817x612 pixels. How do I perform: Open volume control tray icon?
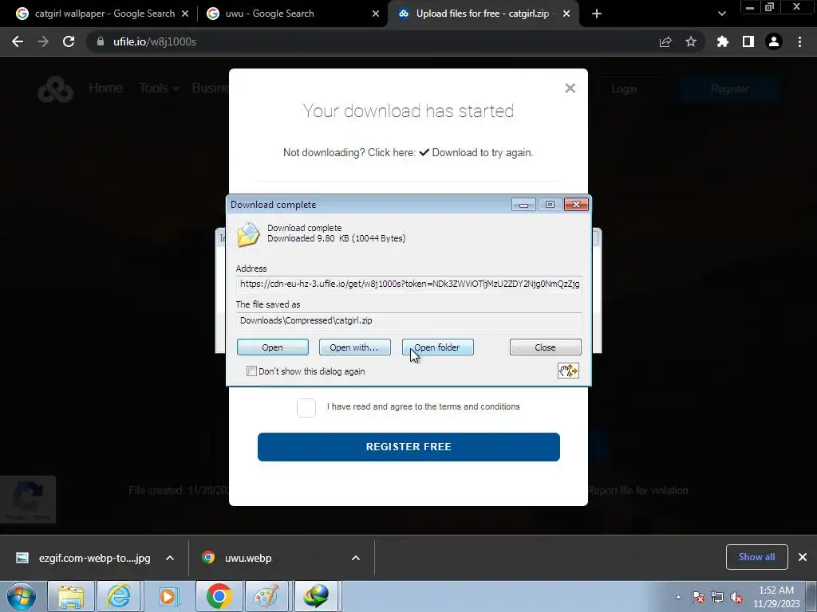coord(736,597)
